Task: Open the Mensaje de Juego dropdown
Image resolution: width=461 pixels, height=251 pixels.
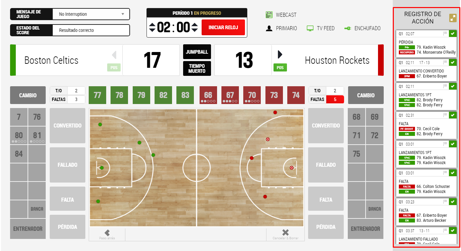Action: point(91,14)
